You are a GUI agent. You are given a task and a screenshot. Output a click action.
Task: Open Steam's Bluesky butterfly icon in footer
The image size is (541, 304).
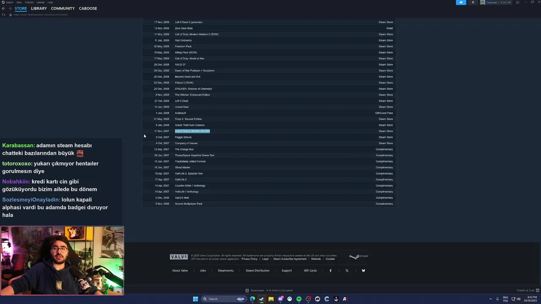[363, 271]
